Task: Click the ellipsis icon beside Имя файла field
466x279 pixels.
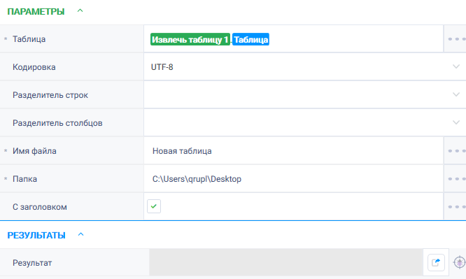Action: pos(456,151)
